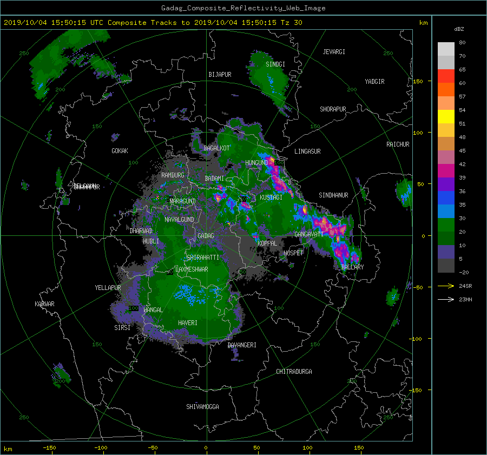The image size is (487, 455).
Task: Click the 42 value on the dBZ legend
Action: (x=462, y=164)
